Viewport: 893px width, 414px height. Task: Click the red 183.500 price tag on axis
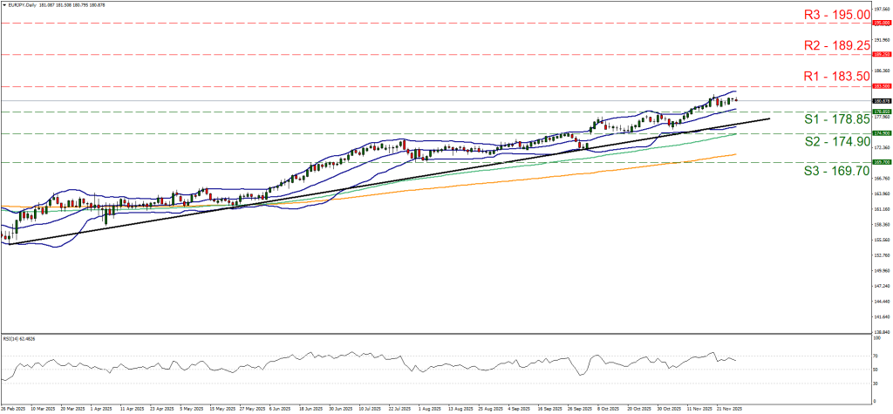point(882,86)
